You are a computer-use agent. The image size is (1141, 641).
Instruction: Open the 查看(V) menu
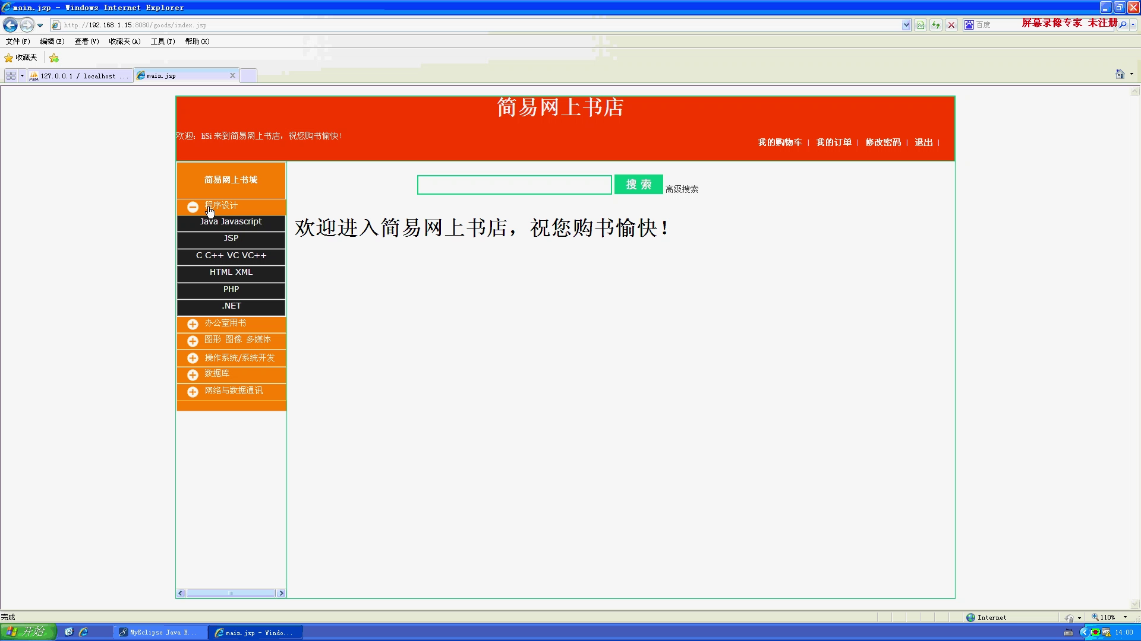pyautogui.click(x=87, y=42)
